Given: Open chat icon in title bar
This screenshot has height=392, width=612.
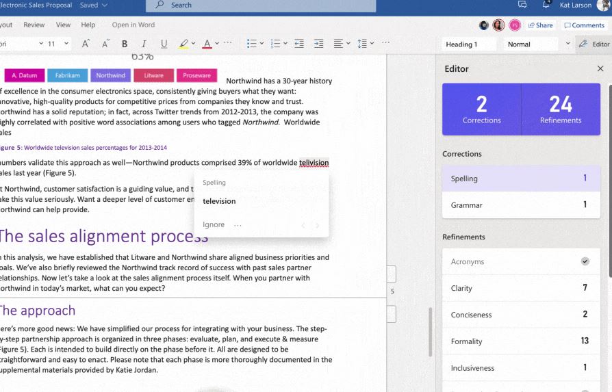Looking at the screenshot, I should coord(522,5).
